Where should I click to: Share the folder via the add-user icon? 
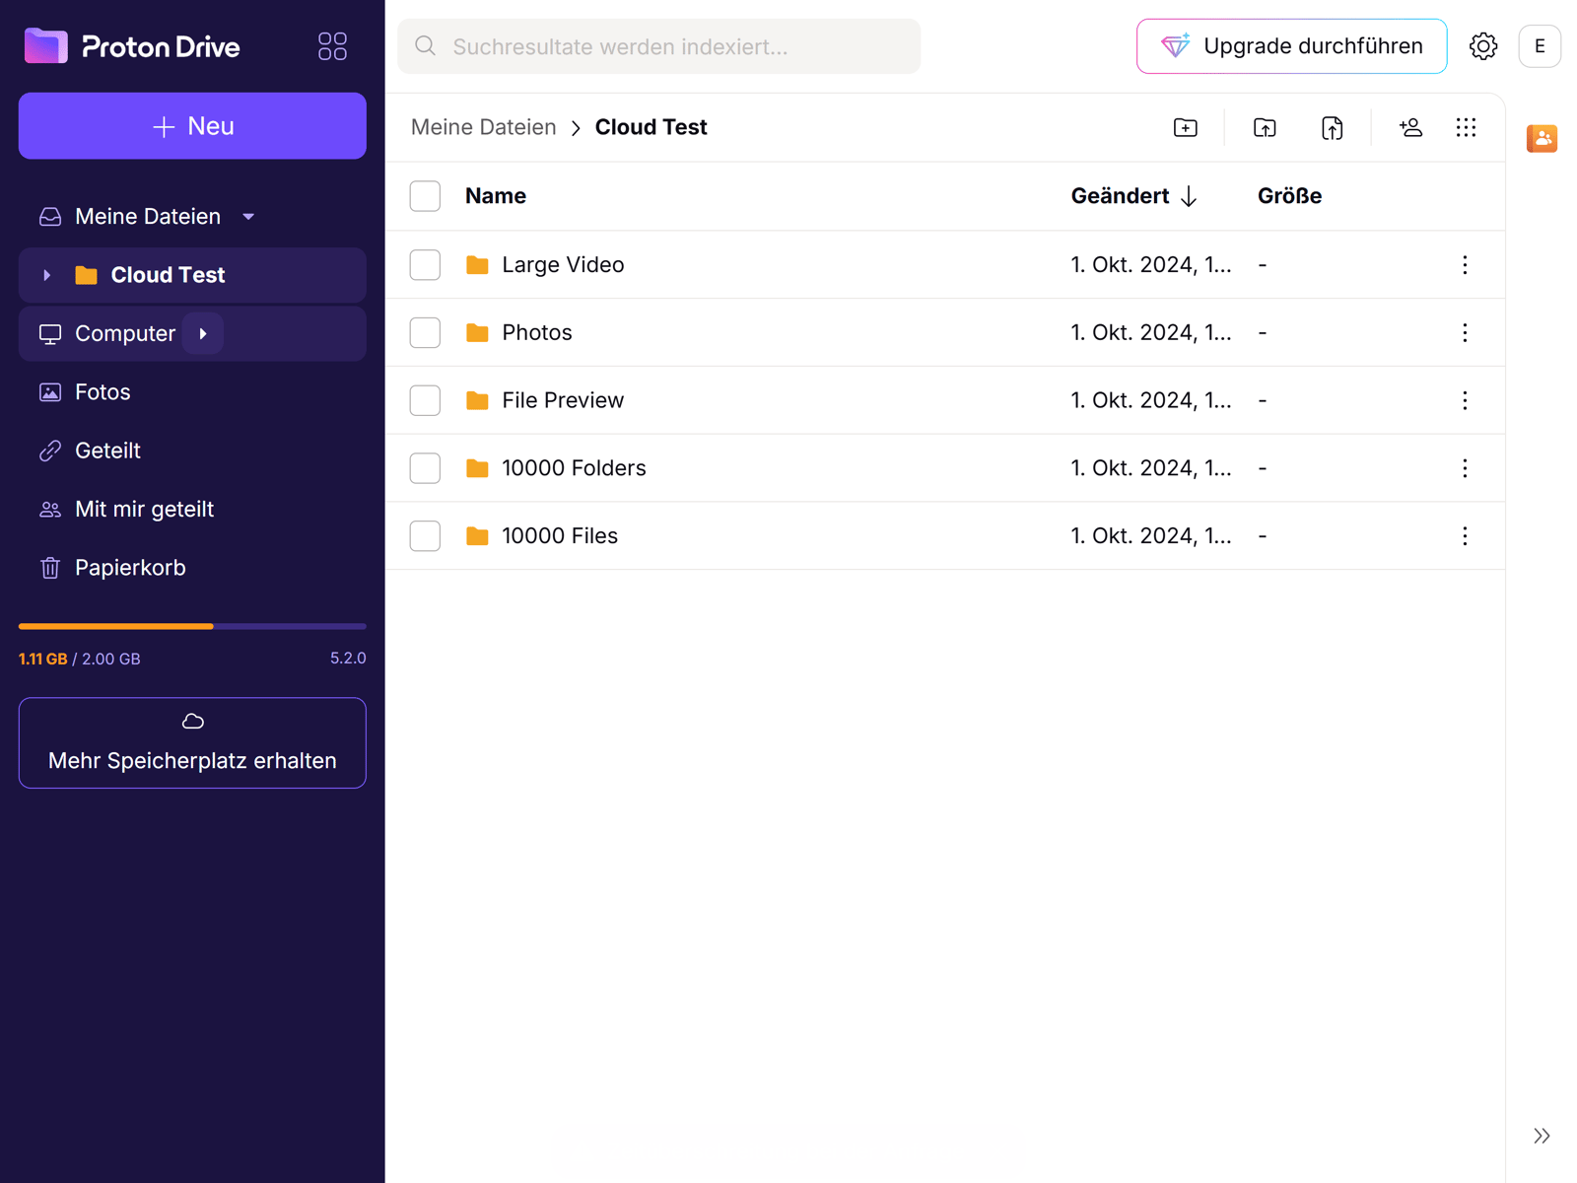(x=1410, y=127)
